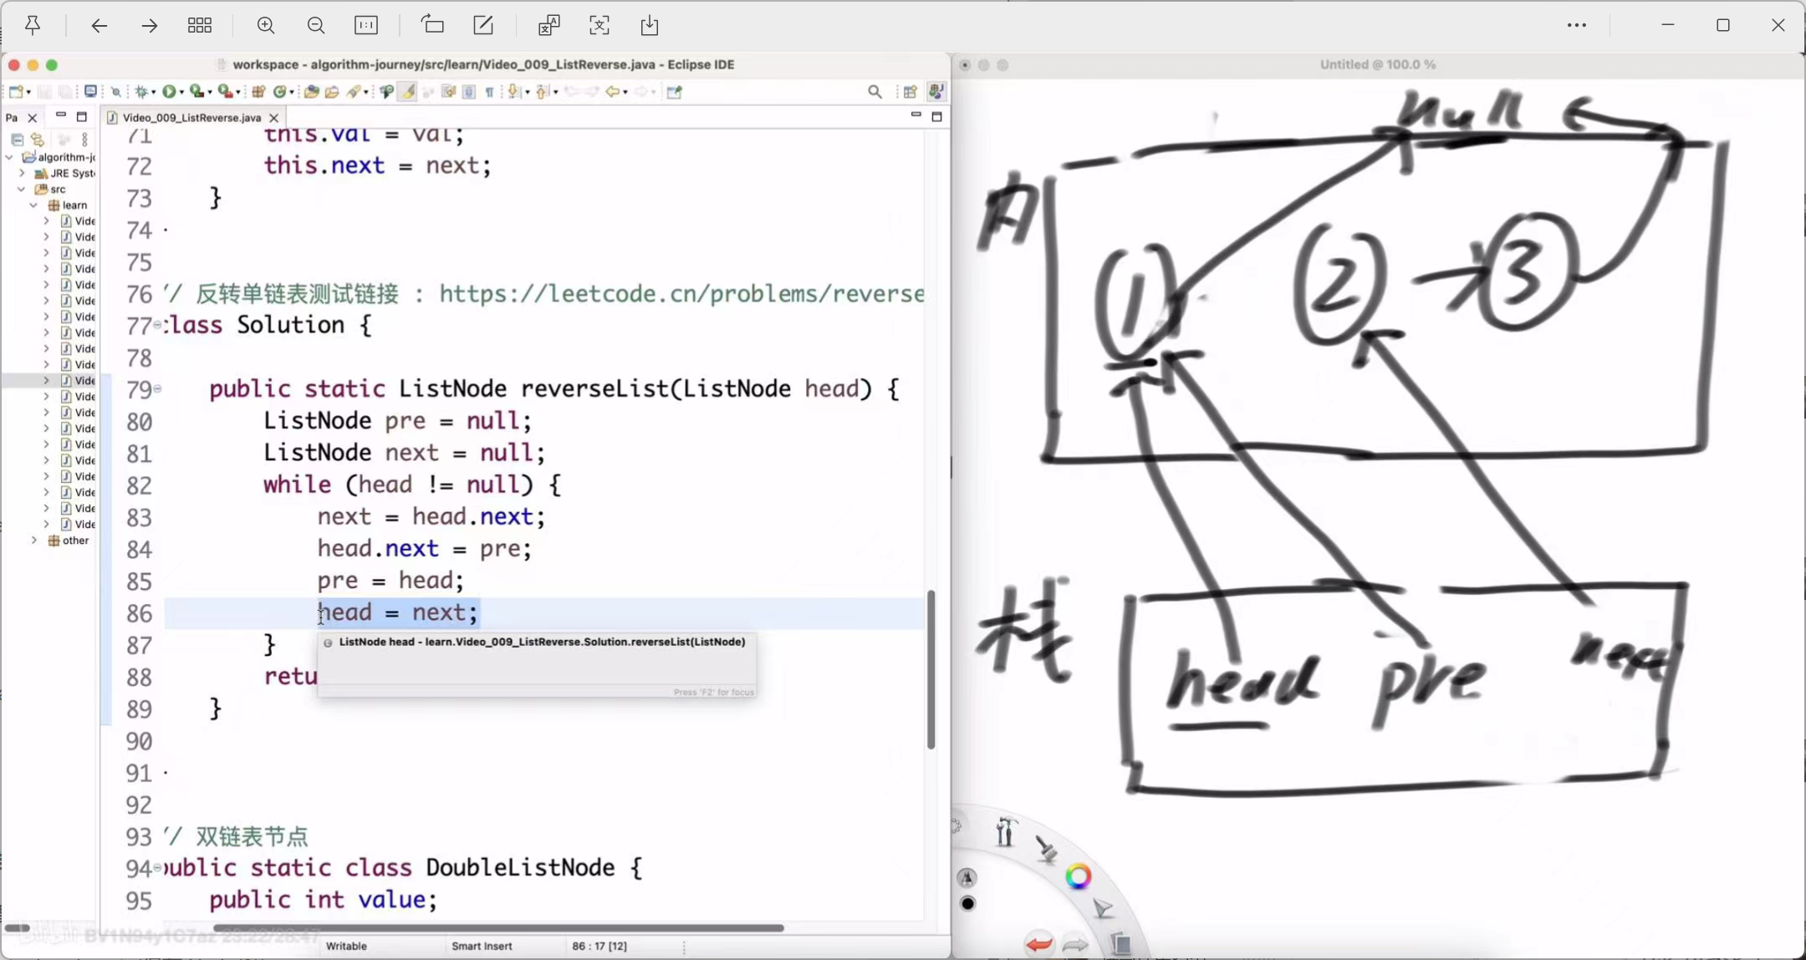Click Eclipse Debug bug icon
Screen dimensions: 1806x960
[141, 92]
